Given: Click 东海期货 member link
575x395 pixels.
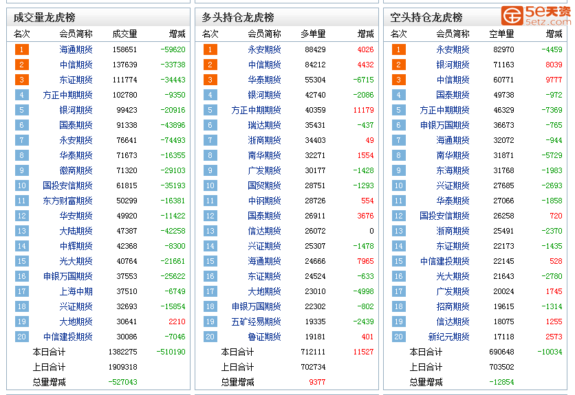Looking at the screenshot, I should pyautogui.click(x=453, y=170).
